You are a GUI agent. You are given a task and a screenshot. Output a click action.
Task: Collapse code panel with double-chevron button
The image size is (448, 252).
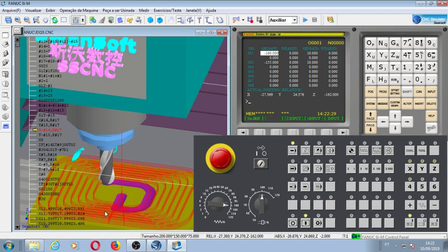[16, 31]
